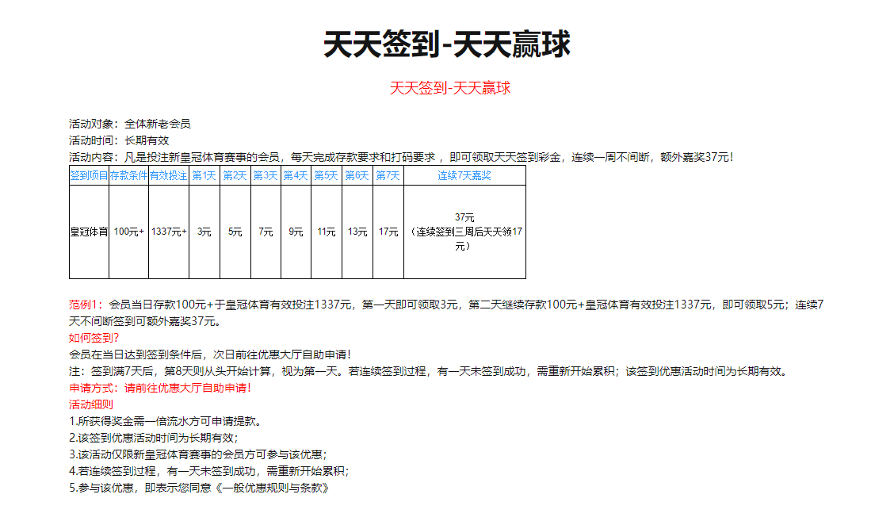Viewport: 875px width, 521px height.
Task: Click the 11元 reward cell
Action: tap(327, 232)
